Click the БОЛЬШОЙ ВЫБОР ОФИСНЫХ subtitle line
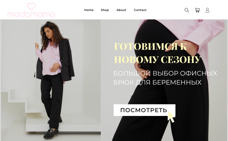The height and width of the screenshot is (141, 228). point(165,73)
